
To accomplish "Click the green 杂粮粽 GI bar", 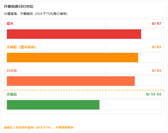I will pyautogui.click(x=53, y=105).
